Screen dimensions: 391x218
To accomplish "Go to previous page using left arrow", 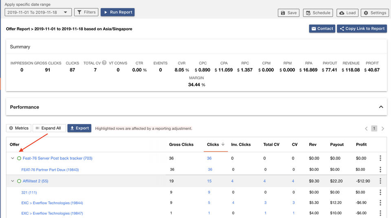I will click(x=366, y=129).
